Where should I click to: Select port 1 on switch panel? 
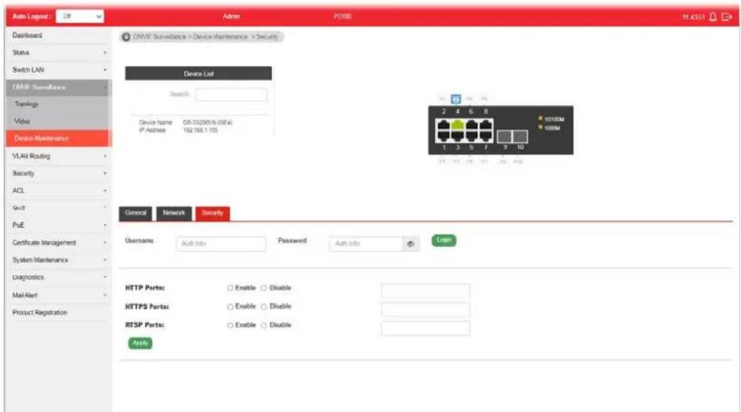443,136
